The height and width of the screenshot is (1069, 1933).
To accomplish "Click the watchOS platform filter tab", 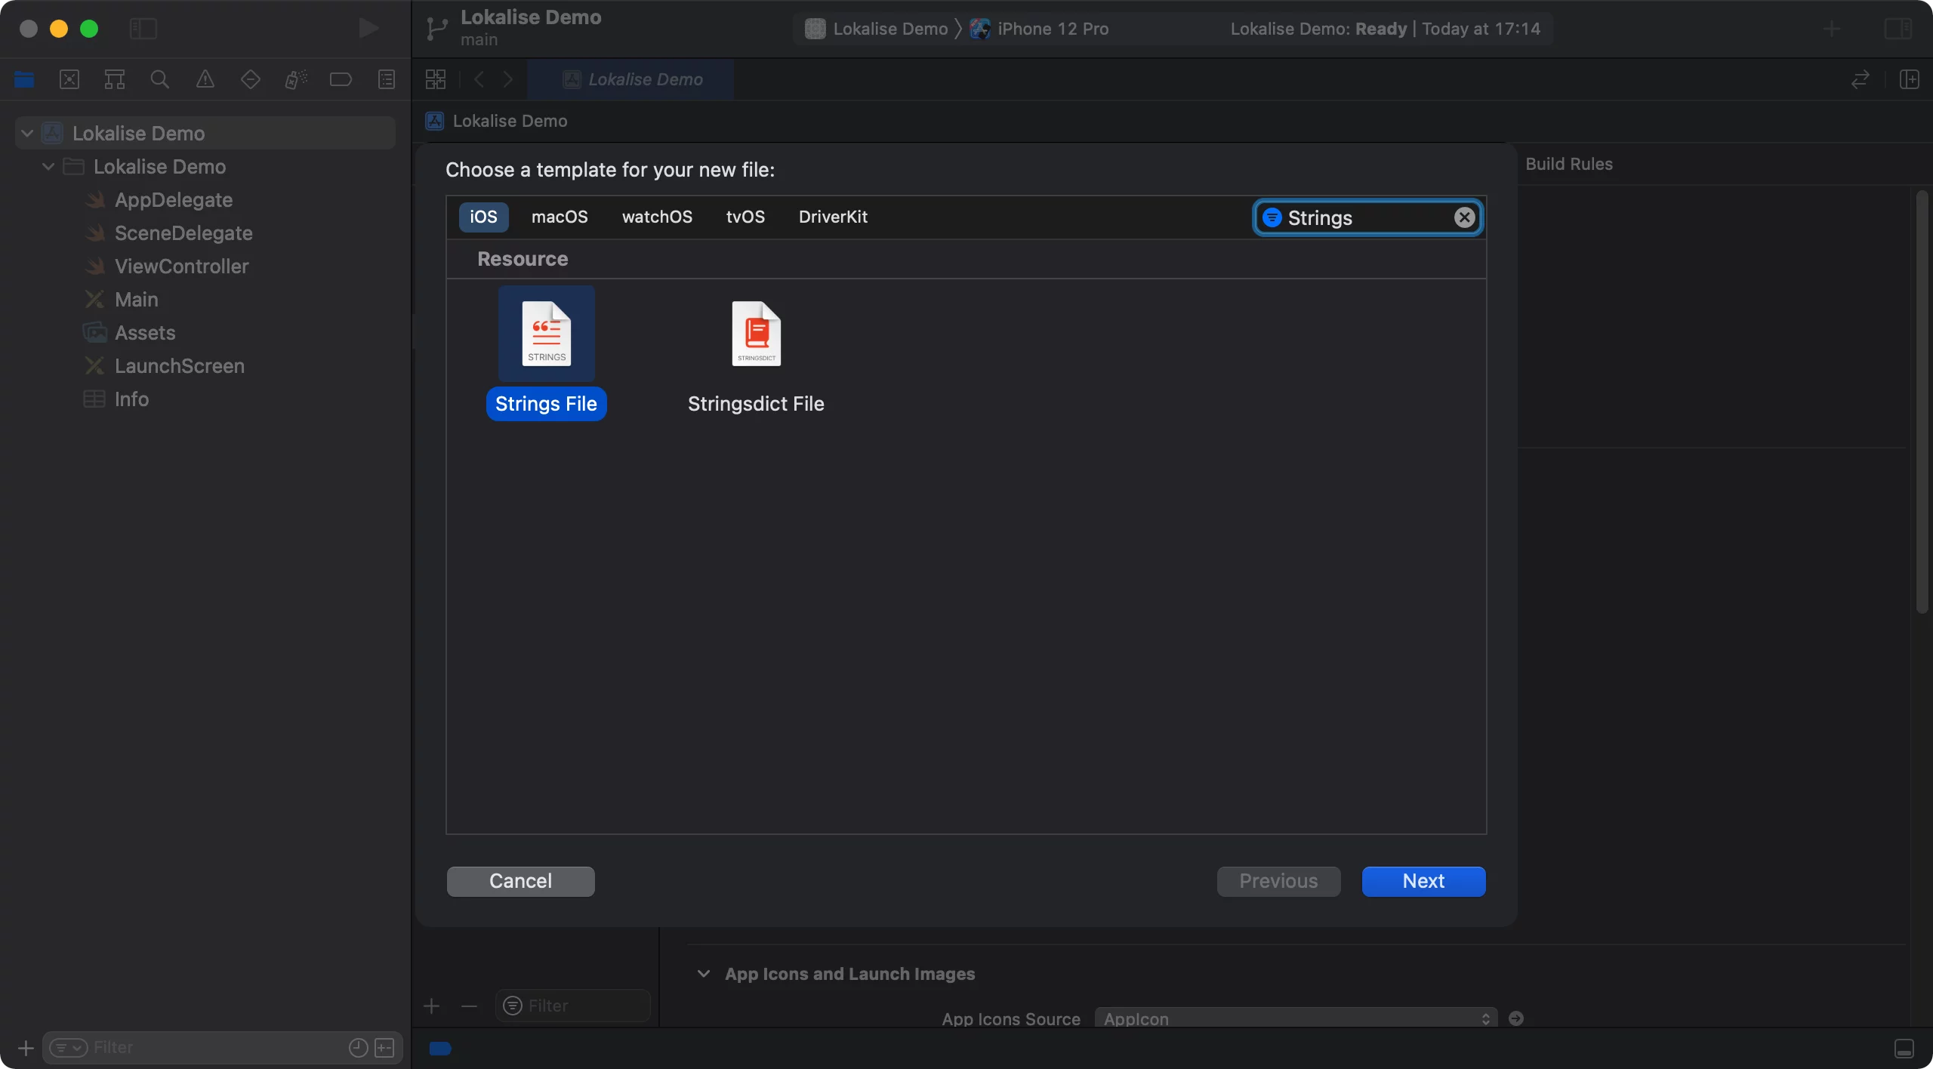I will coord(657,217).
